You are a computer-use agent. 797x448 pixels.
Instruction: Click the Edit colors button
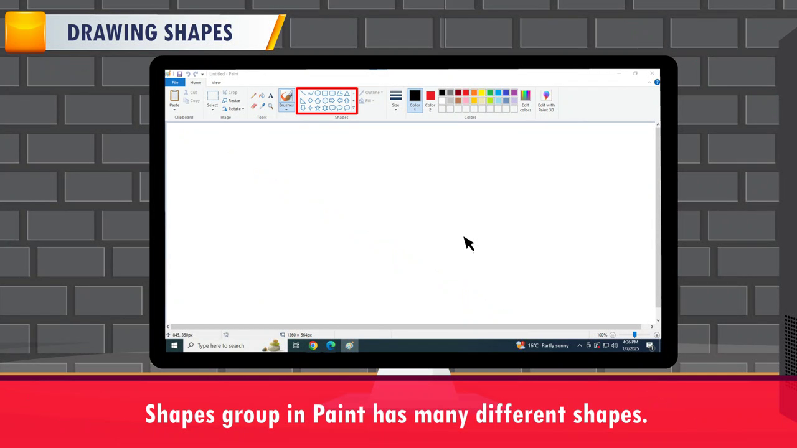[x=526, y=100]
